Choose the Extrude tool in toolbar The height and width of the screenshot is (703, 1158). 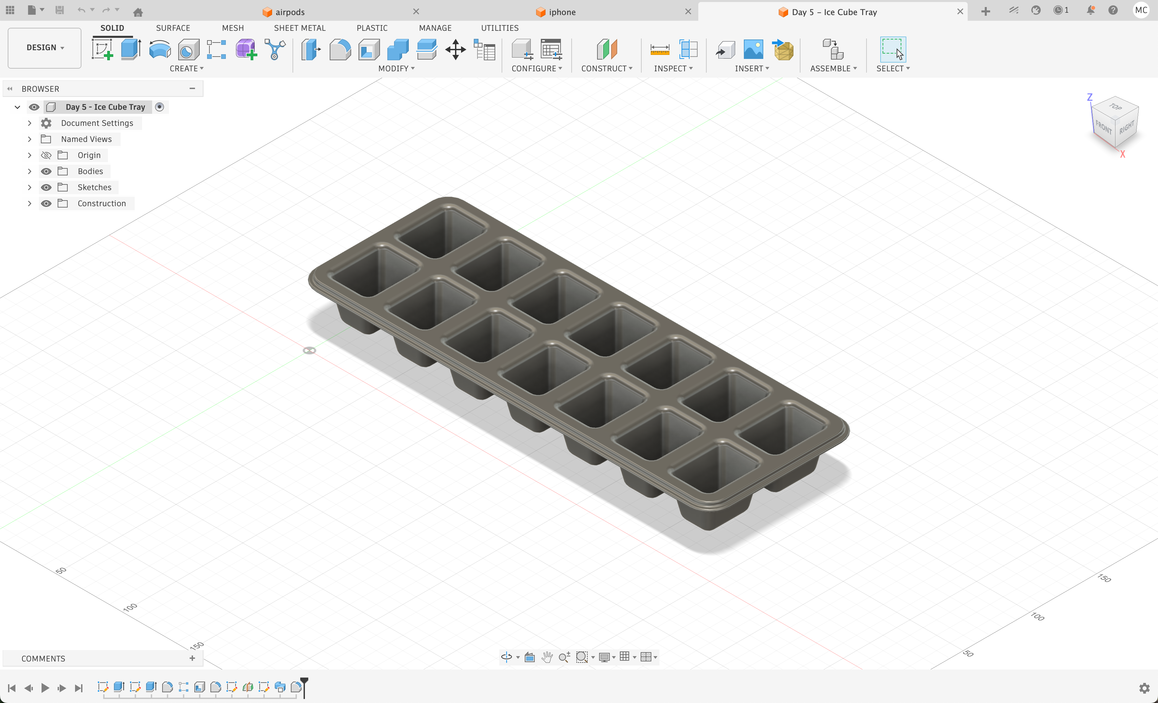(x=131, y=49)
